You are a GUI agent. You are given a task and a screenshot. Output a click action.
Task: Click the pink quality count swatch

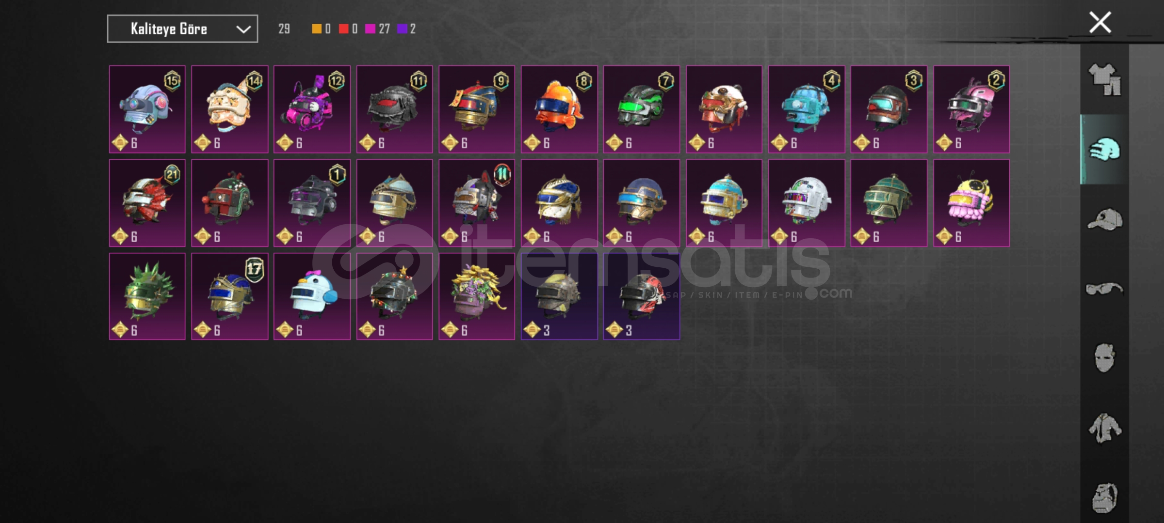point(370,29)
